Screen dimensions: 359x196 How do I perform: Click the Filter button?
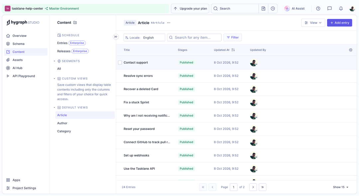pos(233,37)
